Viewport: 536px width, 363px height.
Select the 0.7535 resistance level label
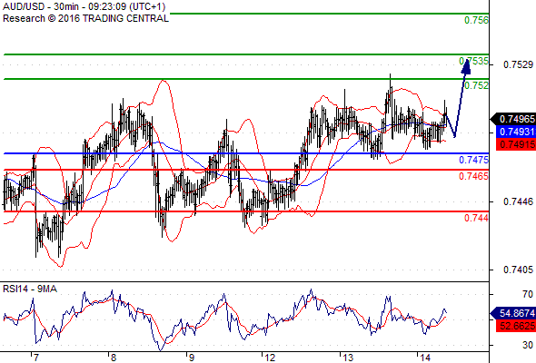click(473, 61)
